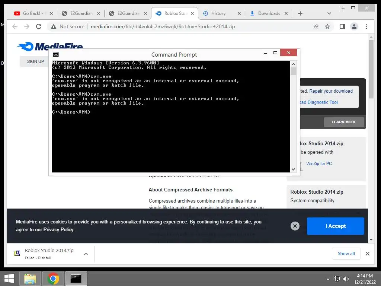This screenshot has width=381, height=286.
Task: Click the System compatibility text
Action: point(312,201)
